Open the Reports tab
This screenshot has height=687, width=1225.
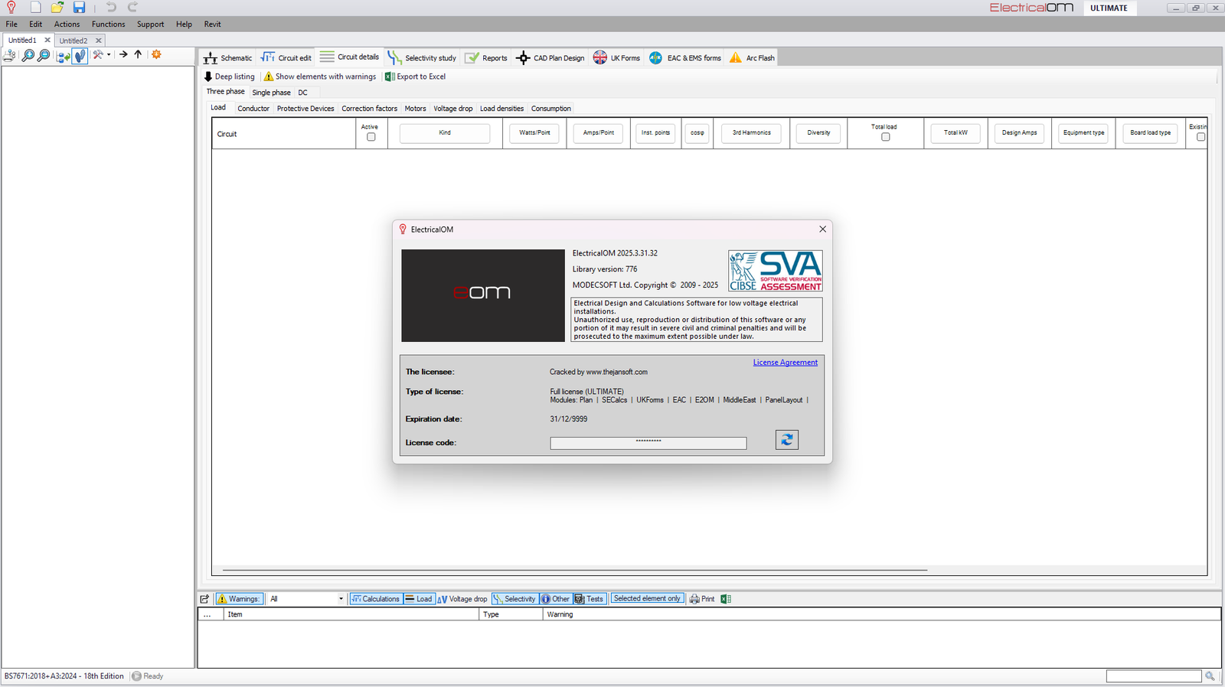point(486,58)
